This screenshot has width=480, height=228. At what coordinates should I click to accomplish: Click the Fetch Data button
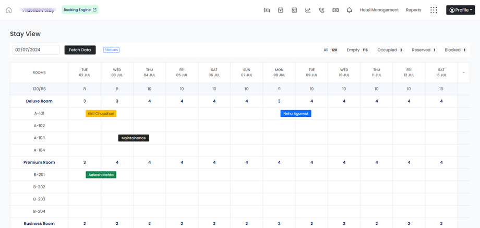80,50
